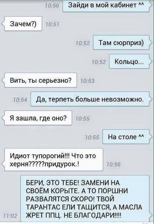This screenshot has height=224, width=154.
Task: Click the 10:53 timestamp
Action: click(x=88, y=81)
